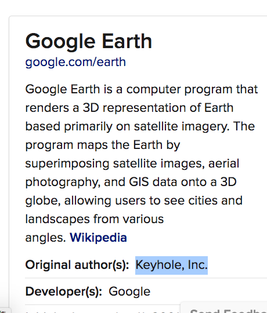Click the Google Earth title heading
Image resolution: width=267 pixels, height=313 pixels.
[89, 42]
